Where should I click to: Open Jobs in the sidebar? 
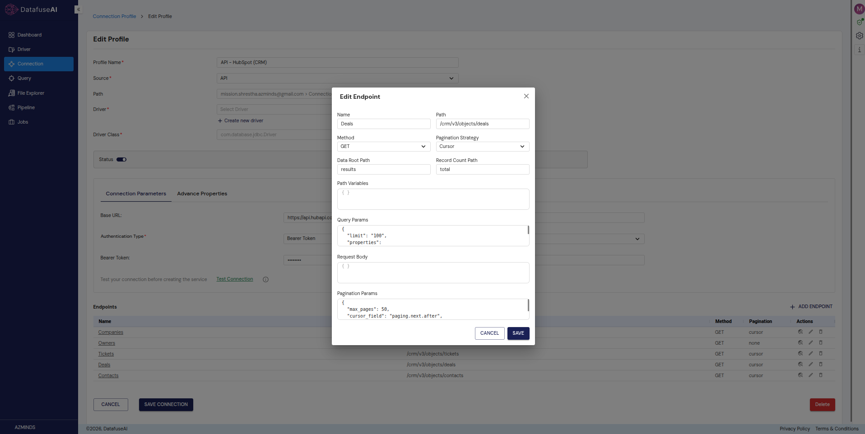39,122
